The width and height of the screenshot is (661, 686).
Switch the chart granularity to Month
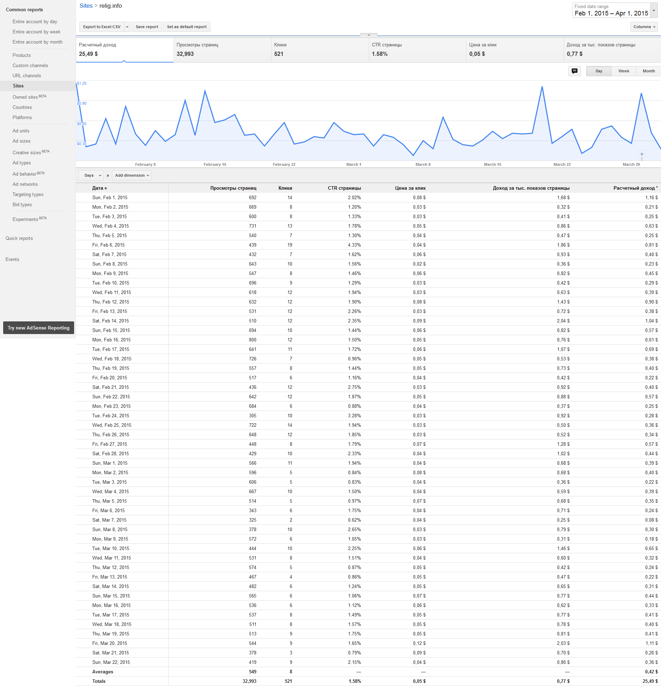pos(648,71)
